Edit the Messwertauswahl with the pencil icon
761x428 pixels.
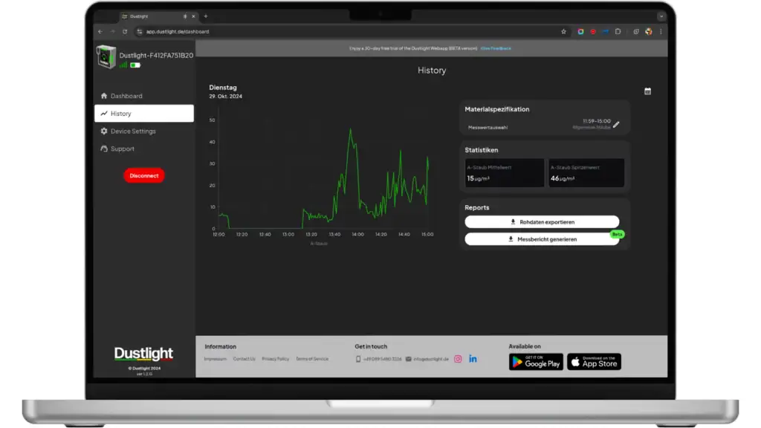(616, 125)
